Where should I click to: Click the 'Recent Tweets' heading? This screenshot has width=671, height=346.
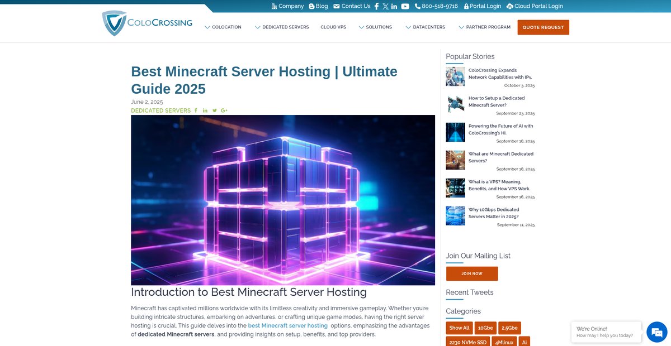click(x=470, y=292)
